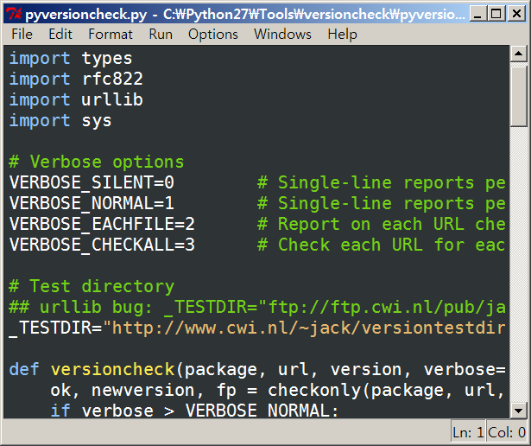Open the Help menu
The image size is (531, 446).
point(342,35)
